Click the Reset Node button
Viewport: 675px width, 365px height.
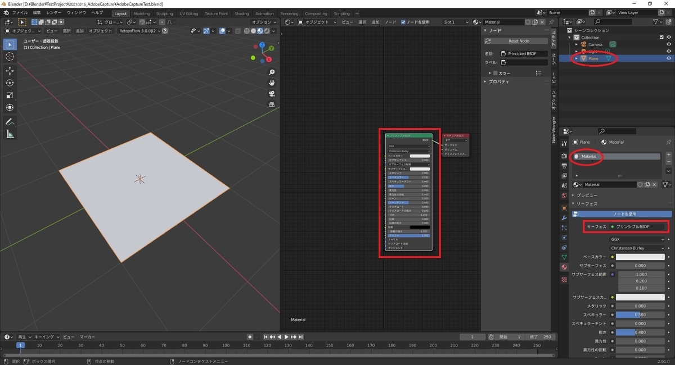click(x=516, y=41)
